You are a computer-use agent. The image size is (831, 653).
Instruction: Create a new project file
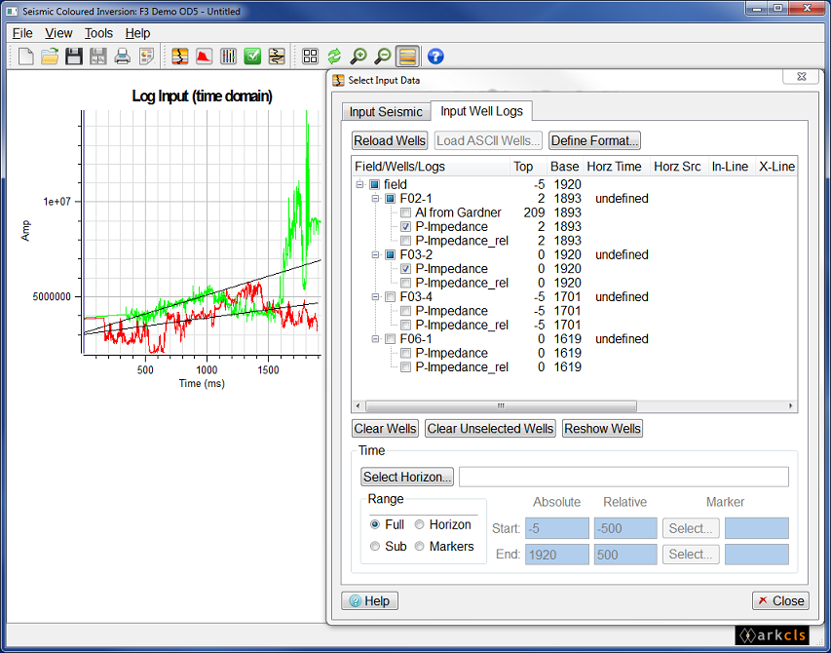[x=25, y=57]
